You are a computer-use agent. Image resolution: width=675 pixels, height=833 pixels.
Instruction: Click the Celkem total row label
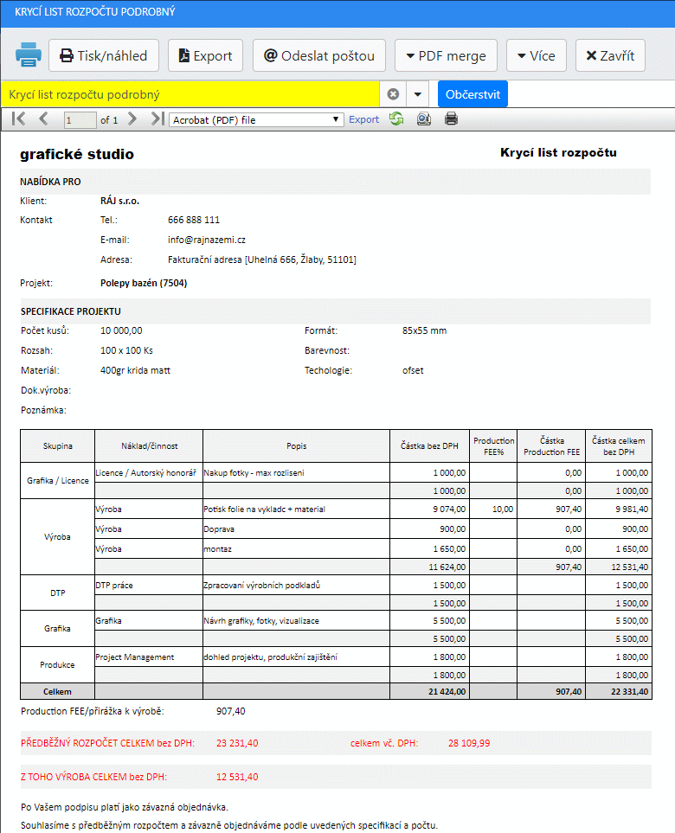pos(57,692)
